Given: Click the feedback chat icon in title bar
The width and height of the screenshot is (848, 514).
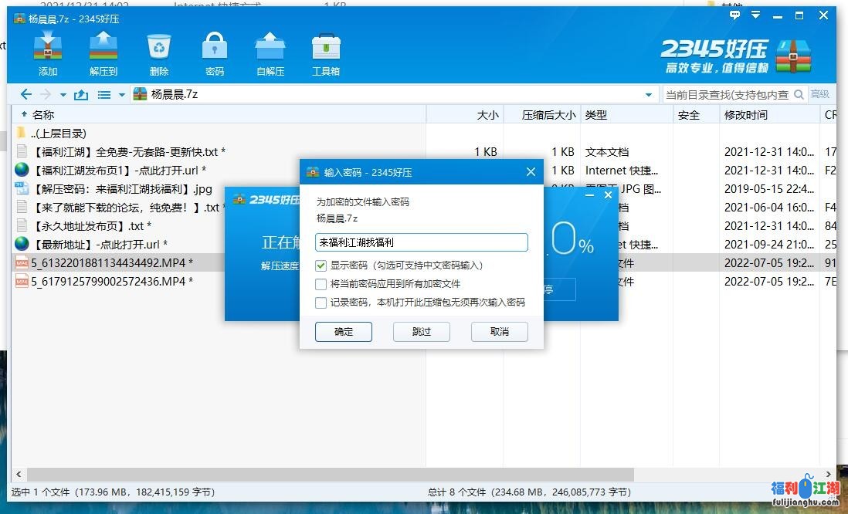Looking at the screenshot, I should pyautogui.click(x=734, y=15).
